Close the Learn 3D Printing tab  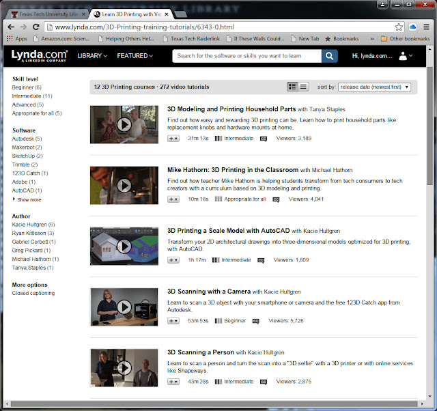[167, 14]
